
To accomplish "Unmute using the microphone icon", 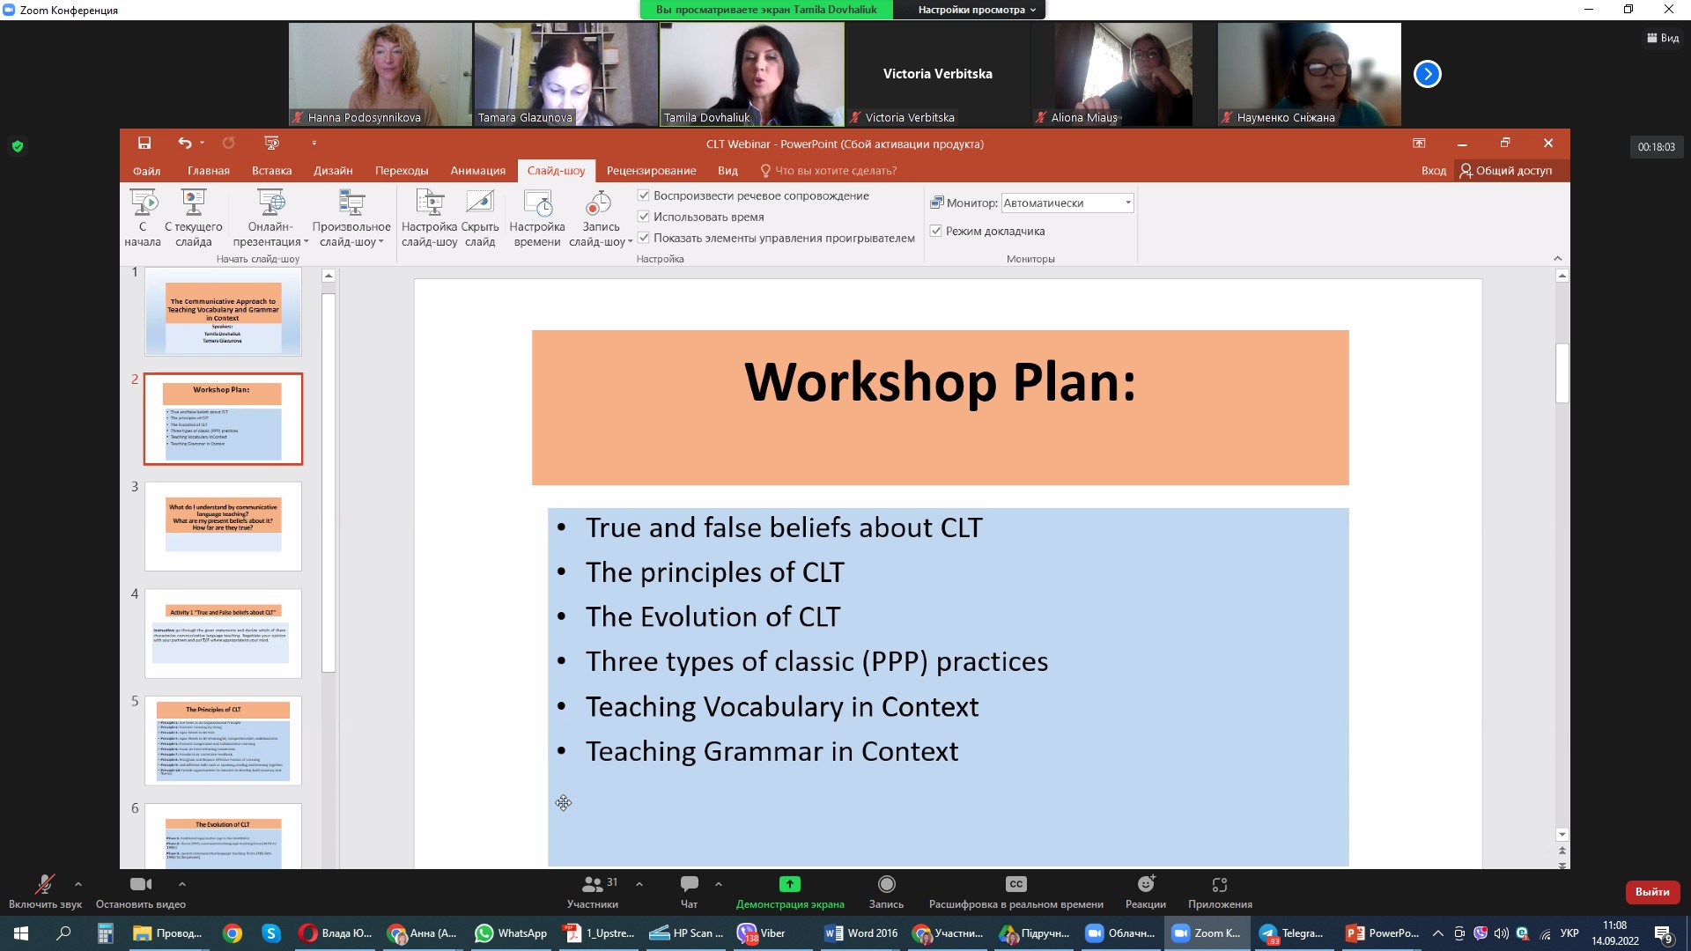I will [43, 884].
